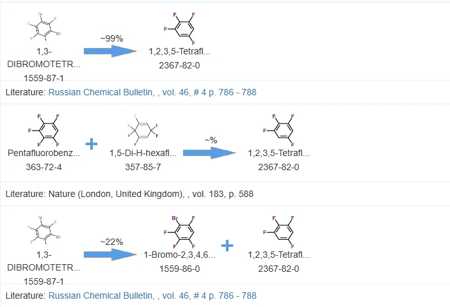450x307 pixels.
Task: Click the Pentafluorobenzene structure image
Action: (x=44, y=130)
